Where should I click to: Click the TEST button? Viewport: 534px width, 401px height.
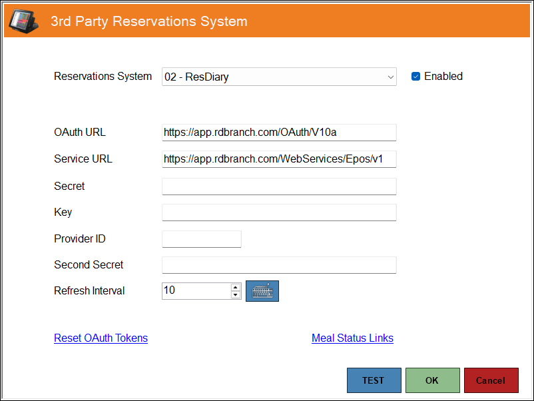pos(374,380)
